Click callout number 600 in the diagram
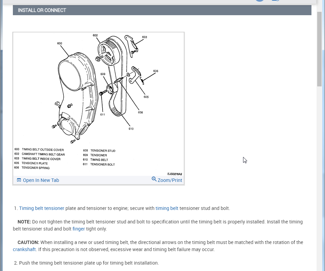This screenshot has width=325, height=271. [x=60, y=44]
